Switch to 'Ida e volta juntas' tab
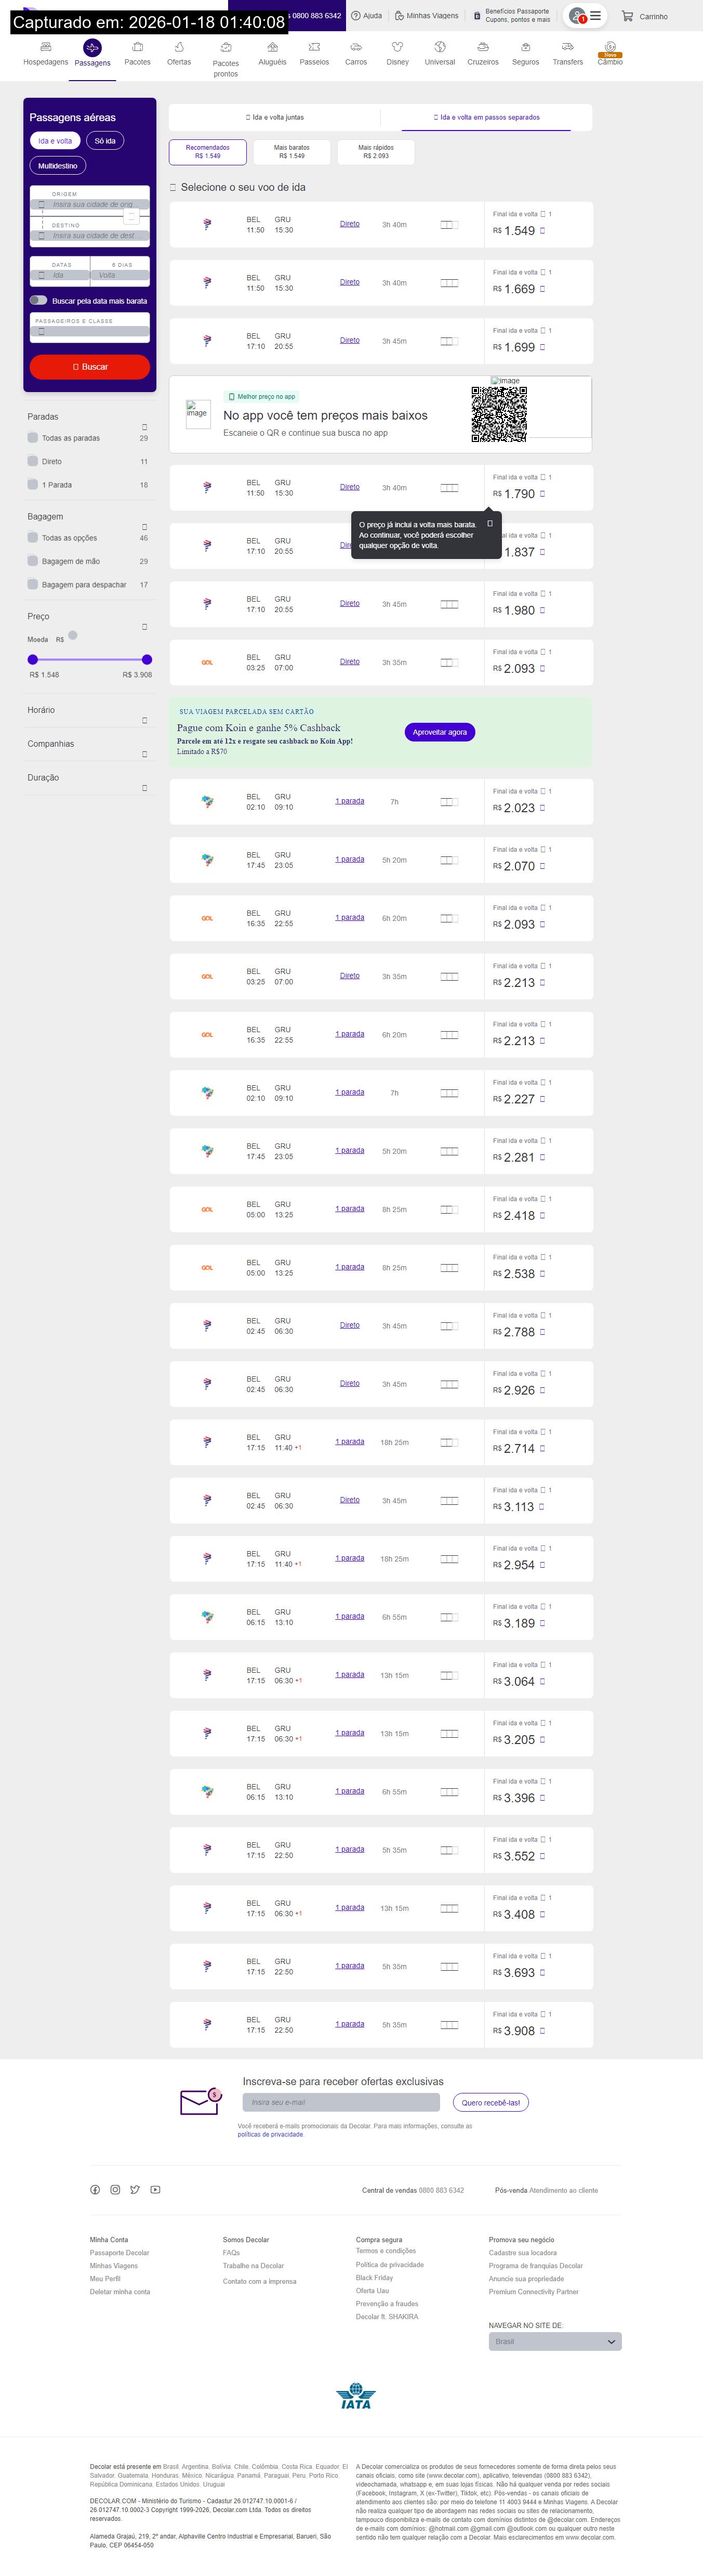The width and height of the screenshot is (703, 2576). pyautogui.click(x=275, y=117)
